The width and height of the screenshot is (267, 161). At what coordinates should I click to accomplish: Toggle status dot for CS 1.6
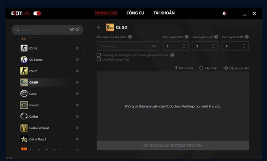(x=77, y=48)
